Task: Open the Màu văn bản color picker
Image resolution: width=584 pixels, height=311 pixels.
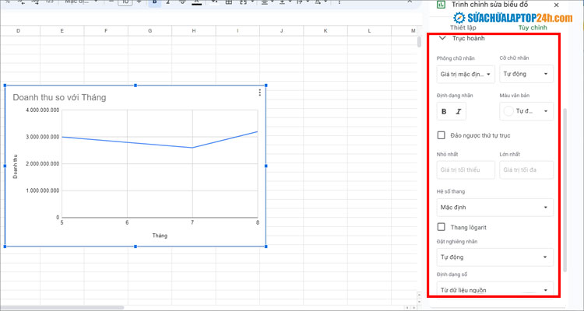Action: pyautogui.click(x=526, y=111)
